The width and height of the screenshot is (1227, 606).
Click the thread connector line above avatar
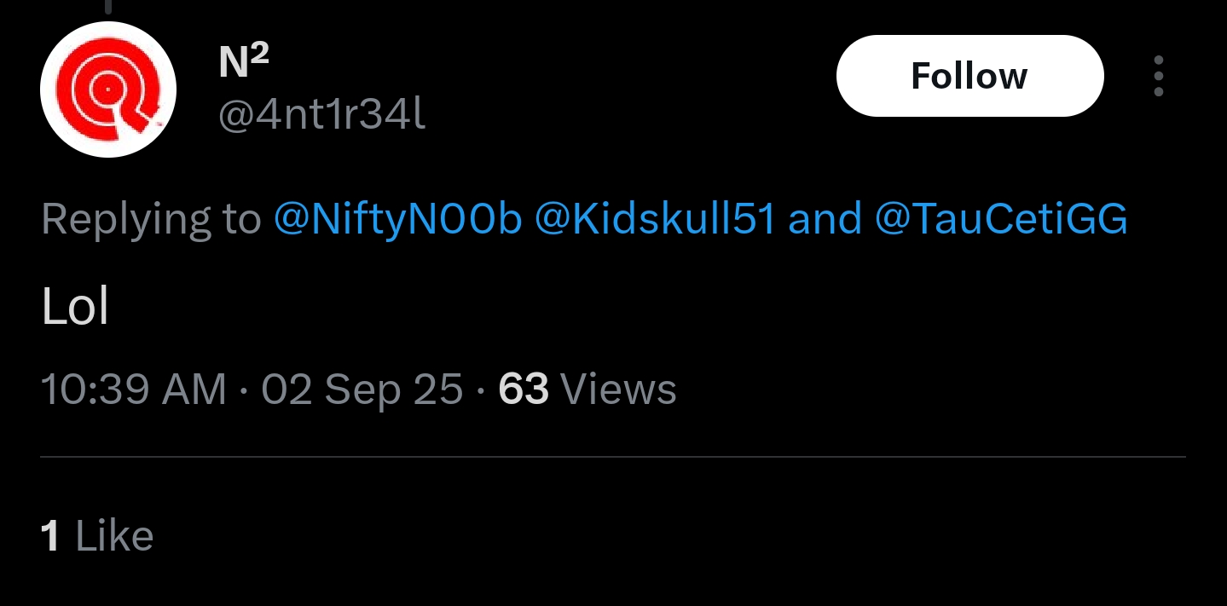[108, 7]
